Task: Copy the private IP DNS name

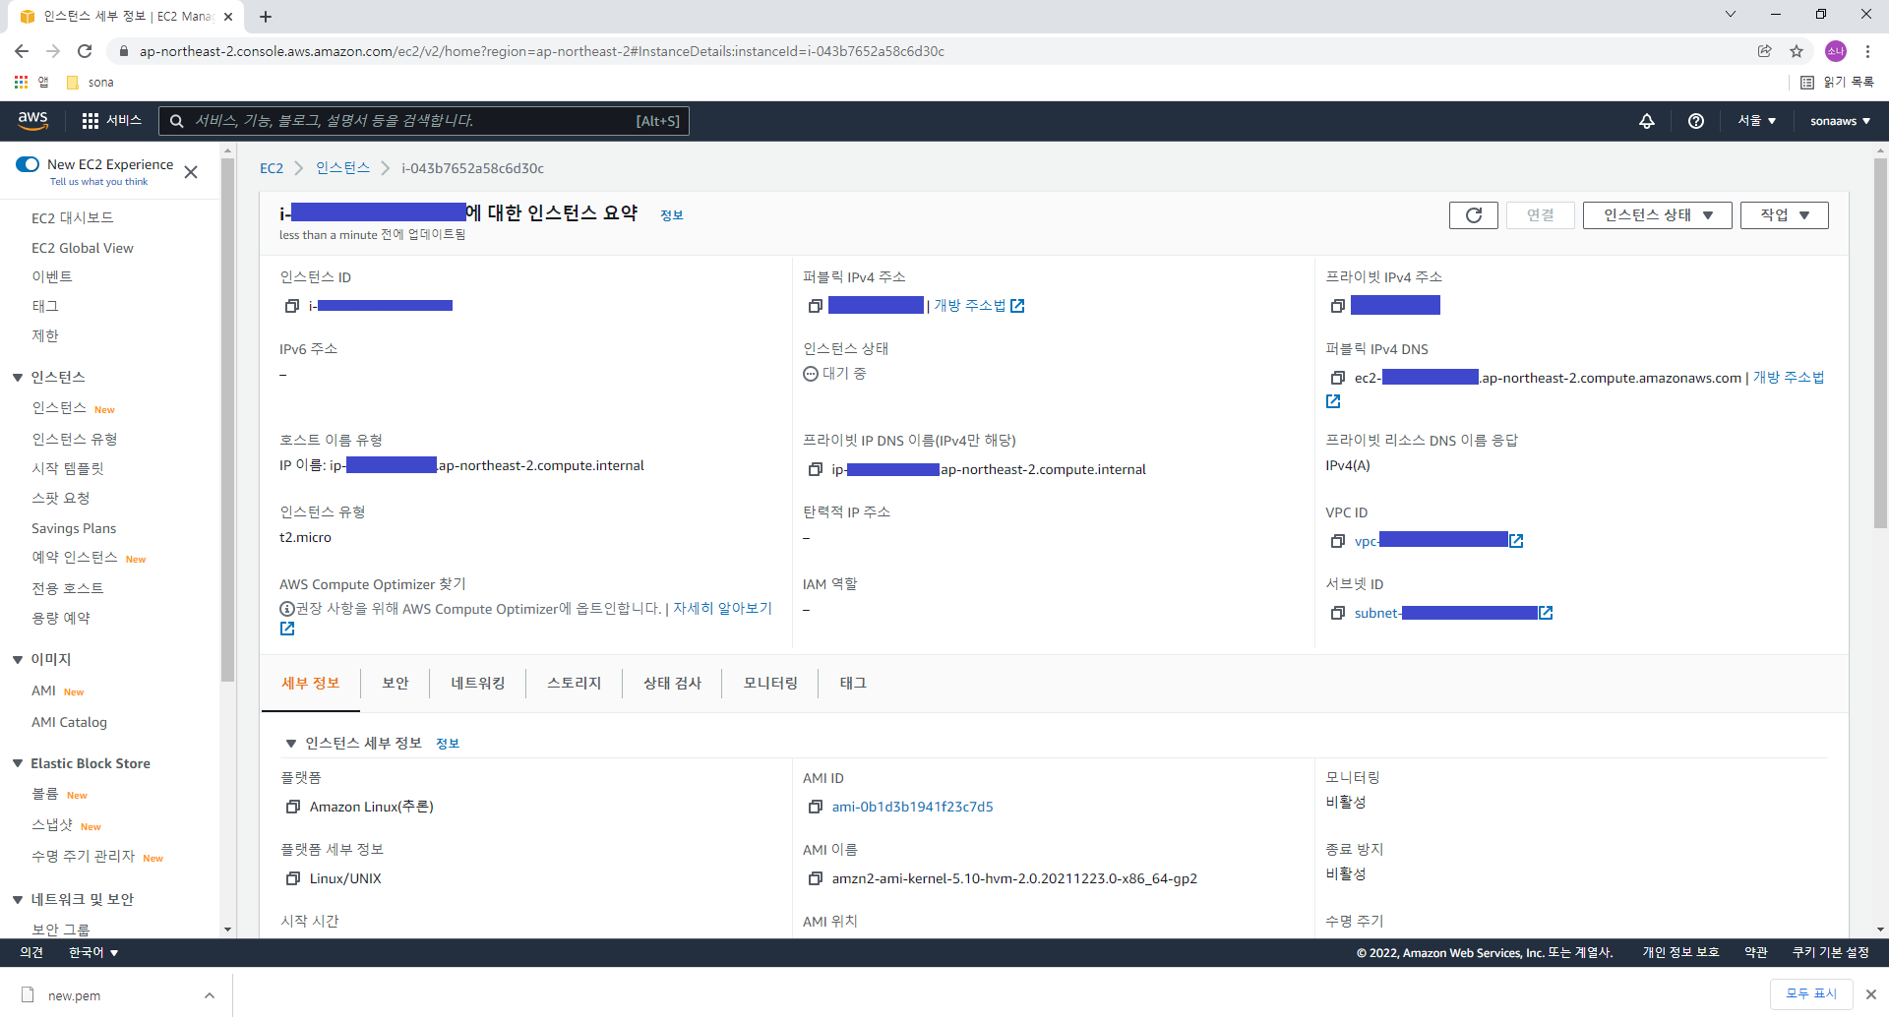Action: click(815, 469)
